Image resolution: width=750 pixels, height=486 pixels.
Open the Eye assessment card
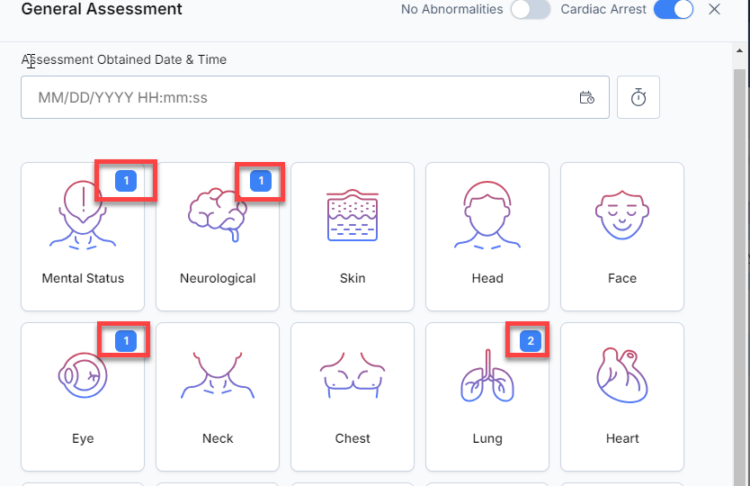click(x=83, y=397)
